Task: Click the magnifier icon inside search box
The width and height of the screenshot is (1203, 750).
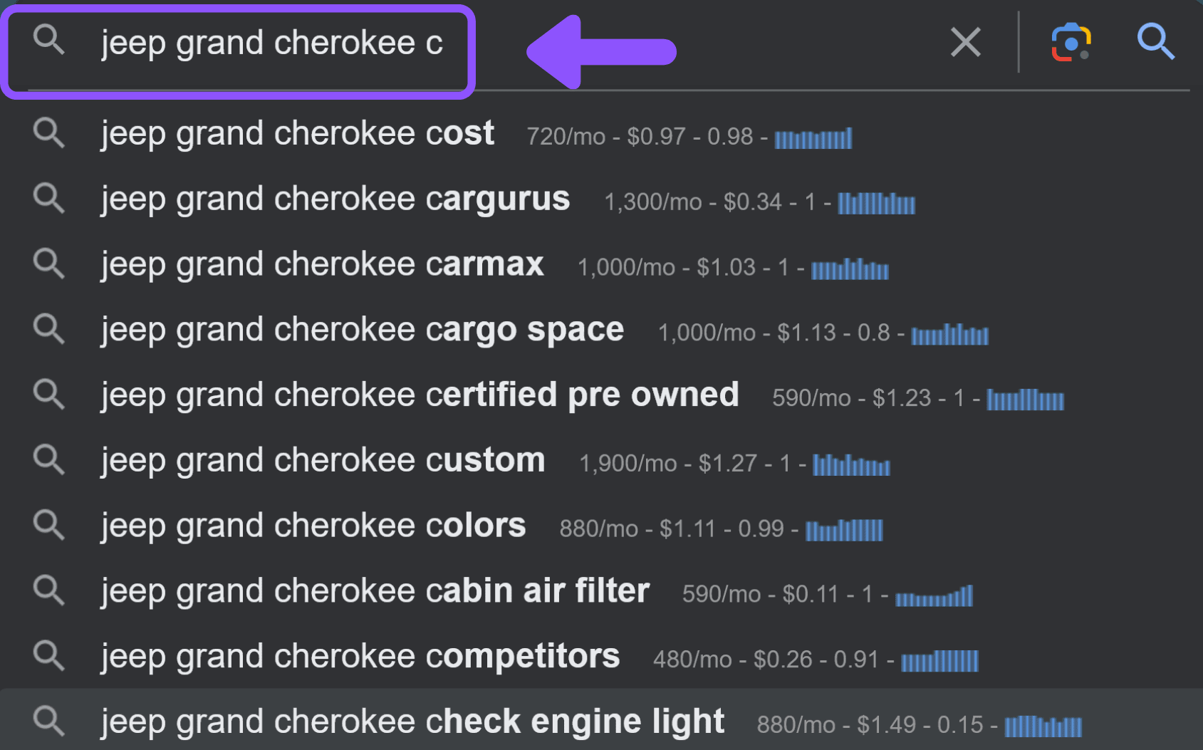Action: (49, 40)
